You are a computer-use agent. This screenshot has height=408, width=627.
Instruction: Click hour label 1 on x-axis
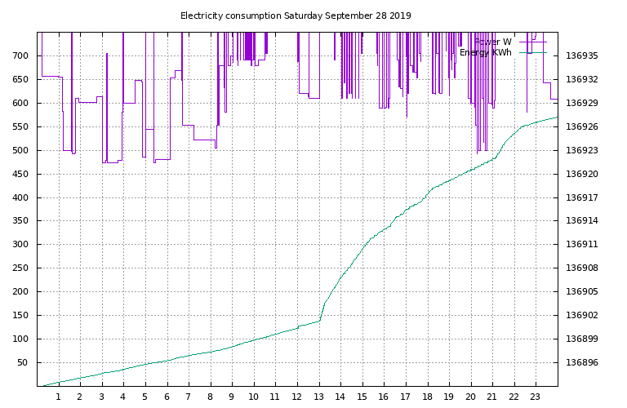(59, 397)
